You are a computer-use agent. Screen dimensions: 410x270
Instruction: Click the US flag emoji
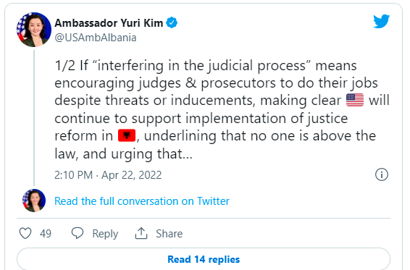pos(355,100)
